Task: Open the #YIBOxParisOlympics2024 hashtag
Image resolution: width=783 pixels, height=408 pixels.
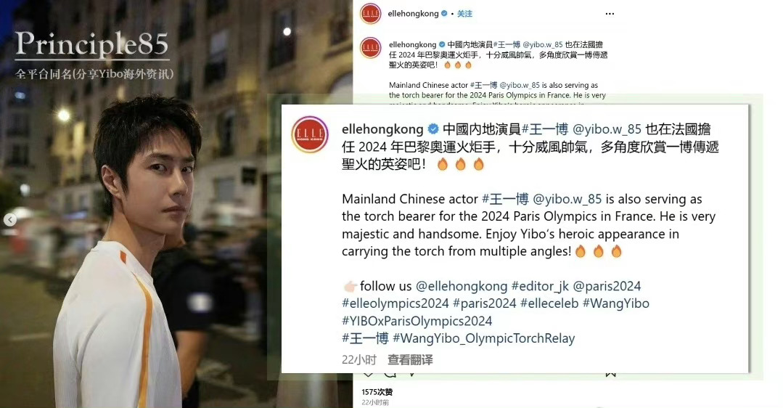Action: coord(417,321)
